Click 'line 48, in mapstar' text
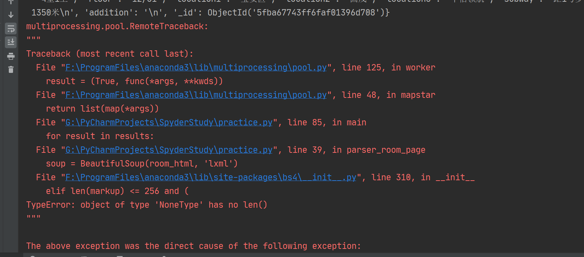 389,95
